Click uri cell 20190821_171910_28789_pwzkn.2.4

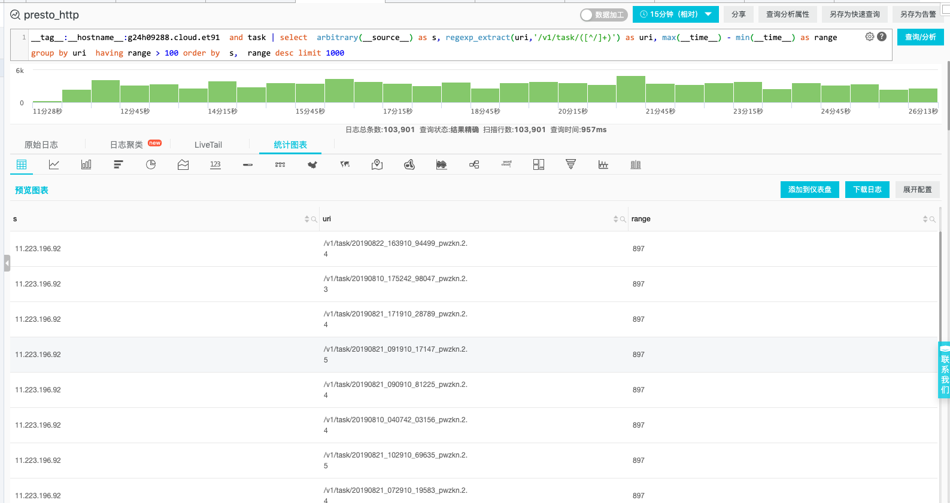click(x=396, y=319)
